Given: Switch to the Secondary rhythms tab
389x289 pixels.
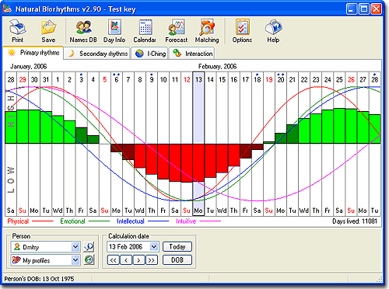Looking at the screenshot, I should pyautogui.click(x=97, y=54).
